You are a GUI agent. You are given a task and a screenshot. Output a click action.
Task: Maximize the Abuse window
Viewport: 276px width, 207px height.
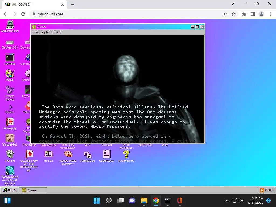click(x=198, y=27)
